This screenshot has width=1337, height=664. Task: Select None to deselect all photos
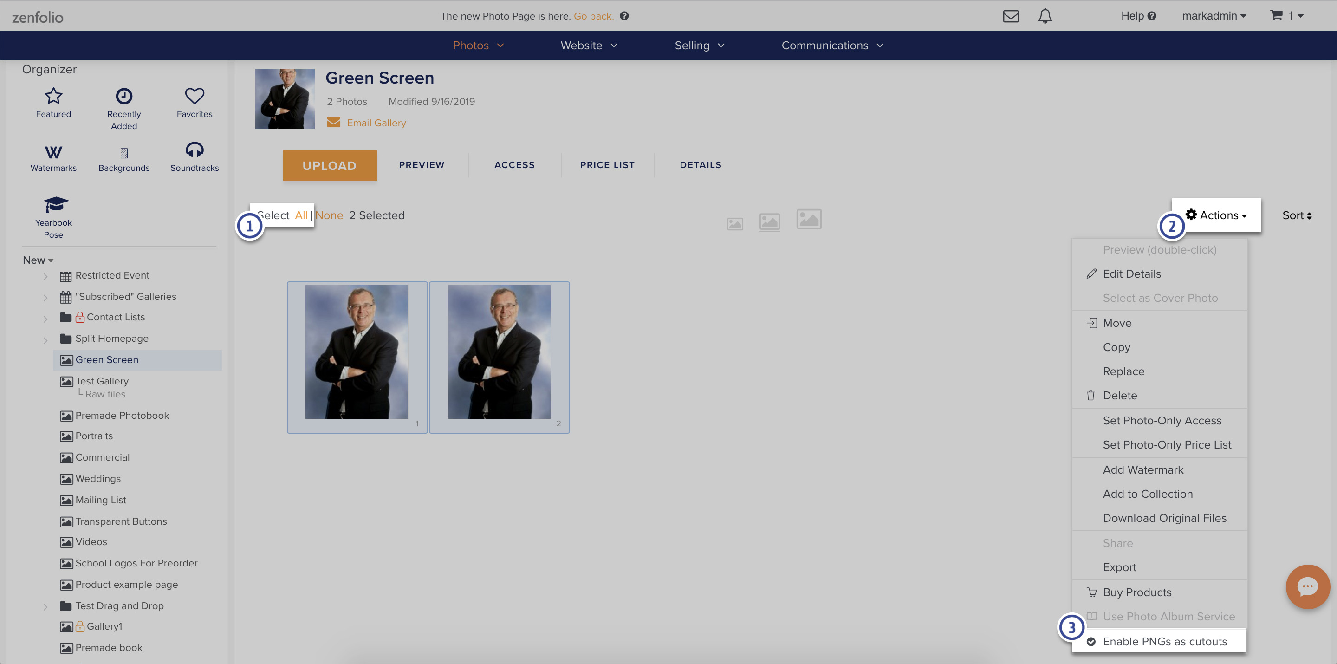coord(329,215)
